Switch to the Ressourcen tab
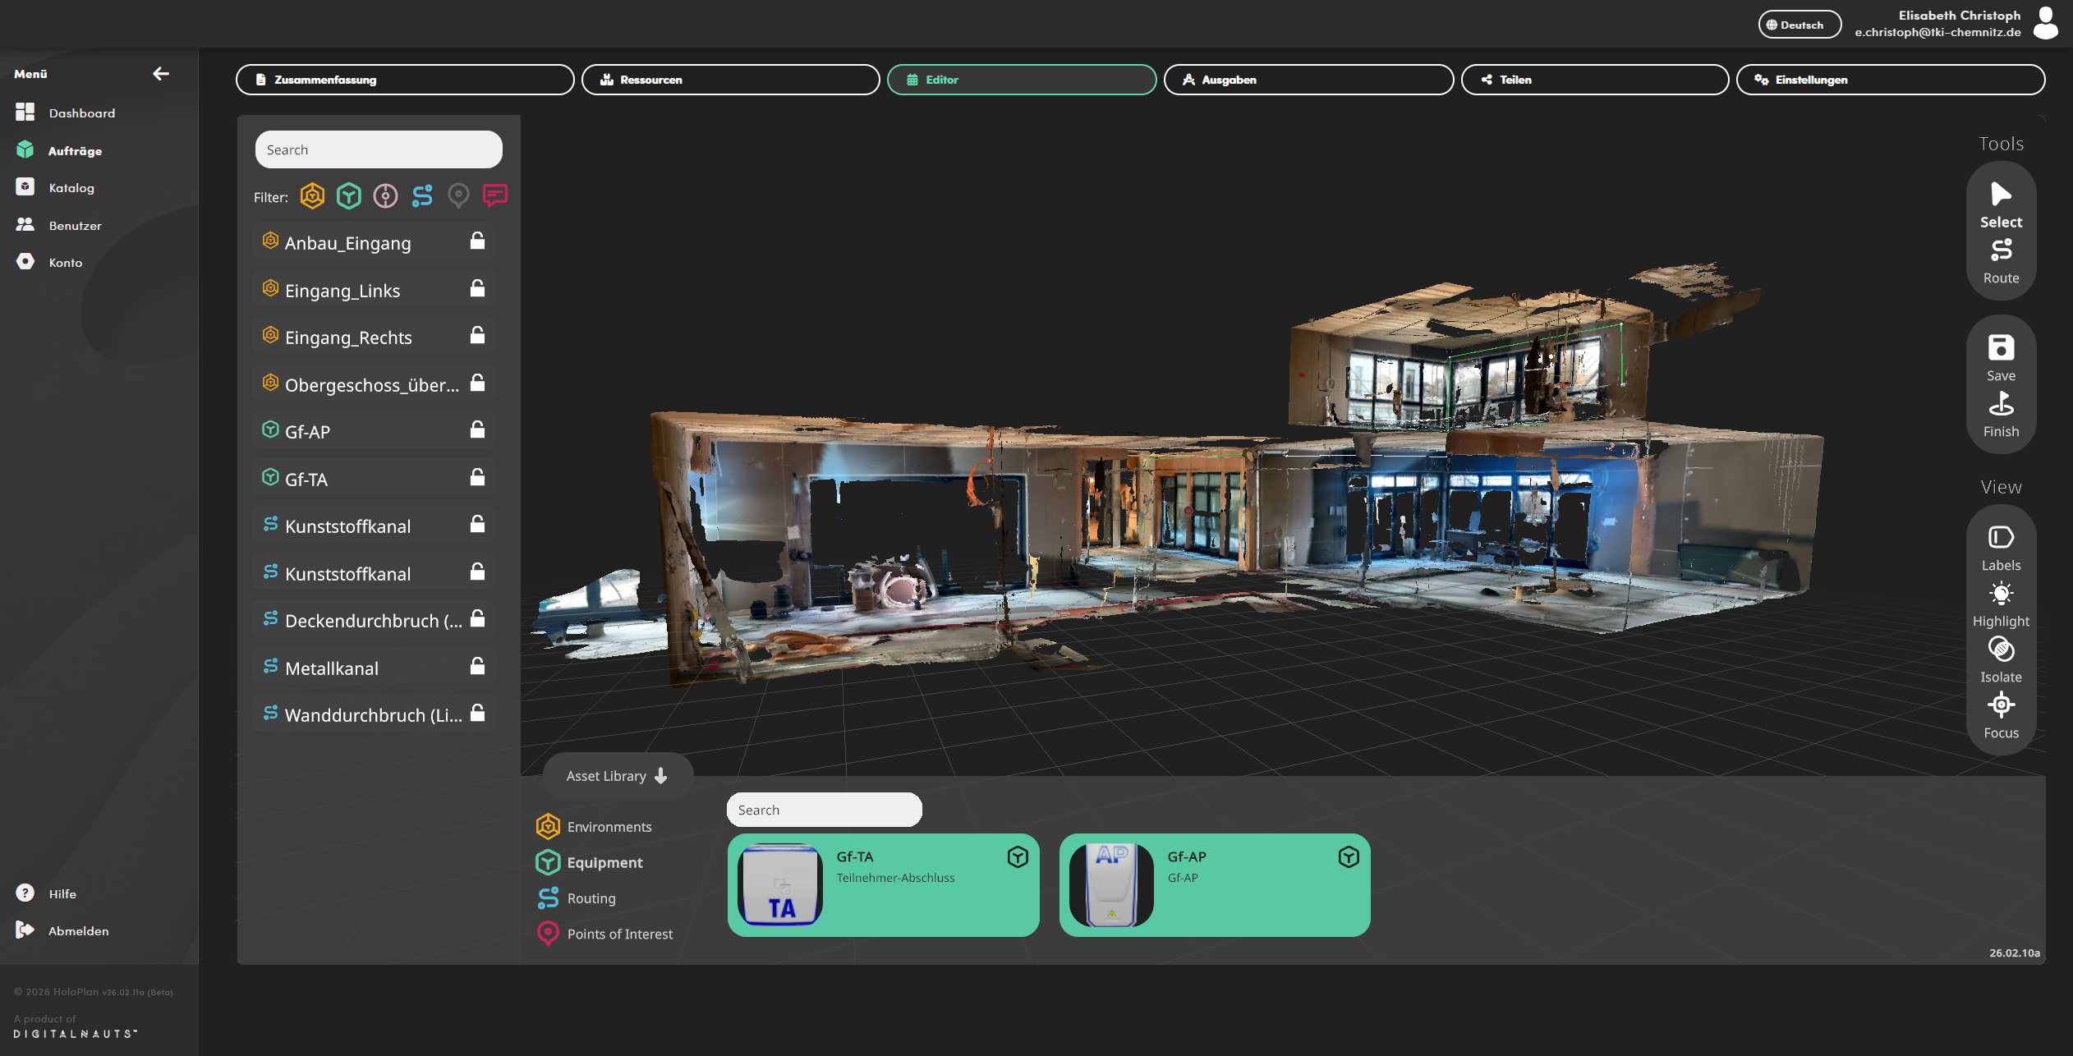 730,80
